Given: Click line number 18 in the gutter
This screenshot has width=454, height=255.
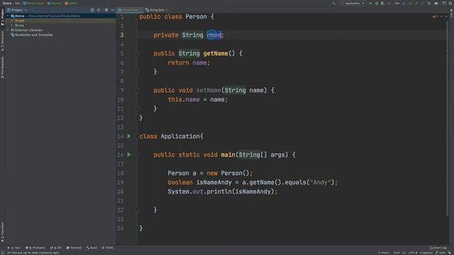Looking at the screenshot, I should pos(121,173).
